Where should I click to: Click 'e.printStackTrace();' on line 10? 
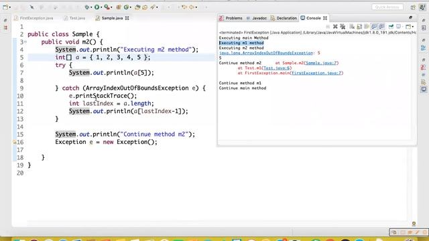click(103, 96)
